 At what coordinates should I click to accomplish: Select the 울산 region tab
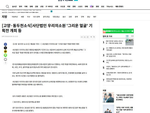64,17
